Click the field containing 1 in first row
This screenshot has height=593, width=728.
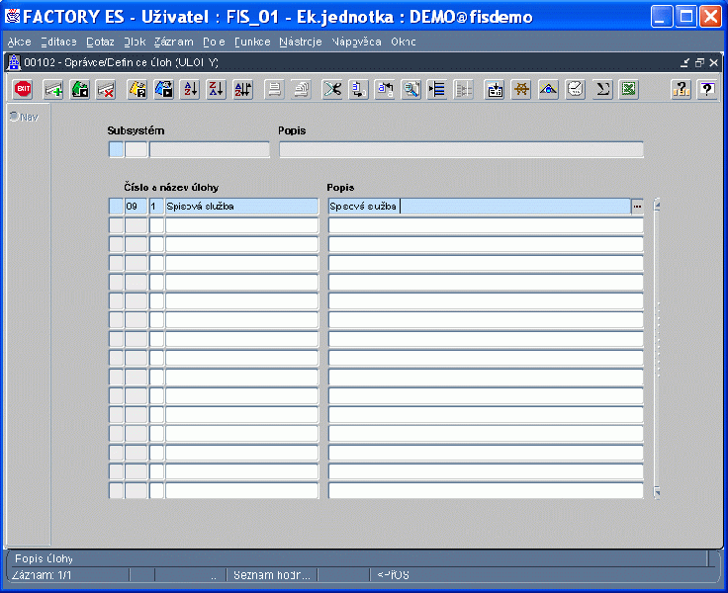pos(156,206)
